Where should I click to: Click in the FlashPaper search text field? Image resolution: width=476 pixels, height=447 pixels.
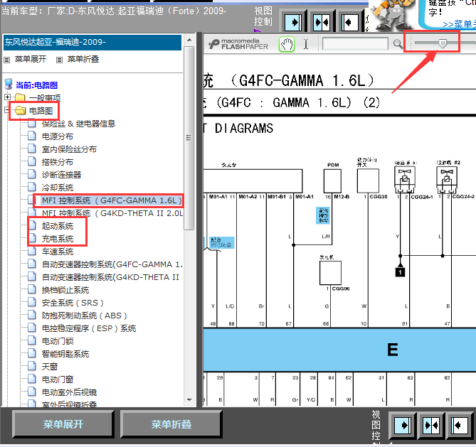pos(355,44)
